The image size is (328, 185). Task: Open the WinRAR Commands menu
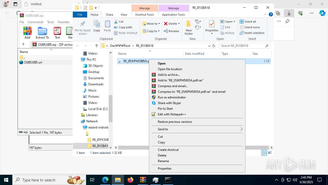pyautogui.click(x=36, y=22)
